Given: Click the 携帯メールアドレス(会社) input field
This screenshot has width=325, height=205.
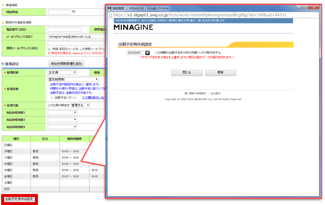Looking at the screenshot, I should [77, 43].
